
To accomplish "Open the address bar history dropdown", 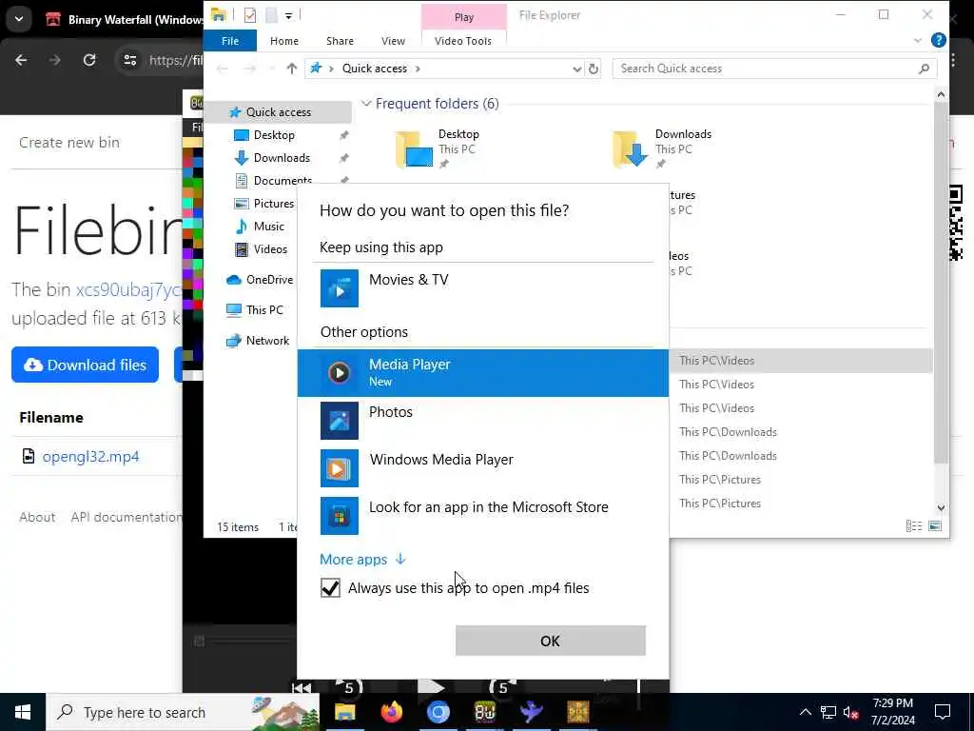I will click(x=576, y=69).
